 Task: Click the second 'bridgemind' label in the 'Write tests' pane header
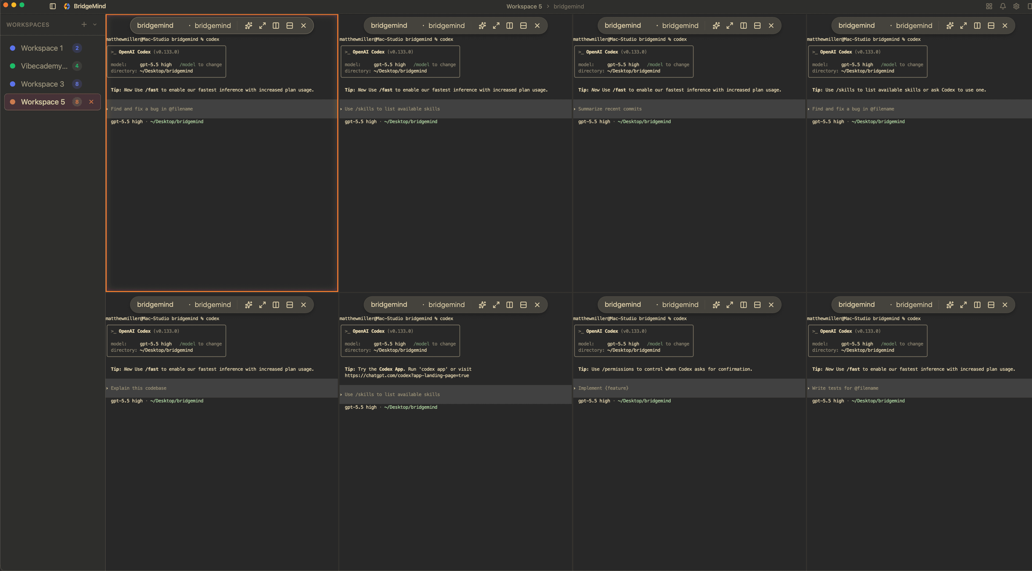click(914, 305)
